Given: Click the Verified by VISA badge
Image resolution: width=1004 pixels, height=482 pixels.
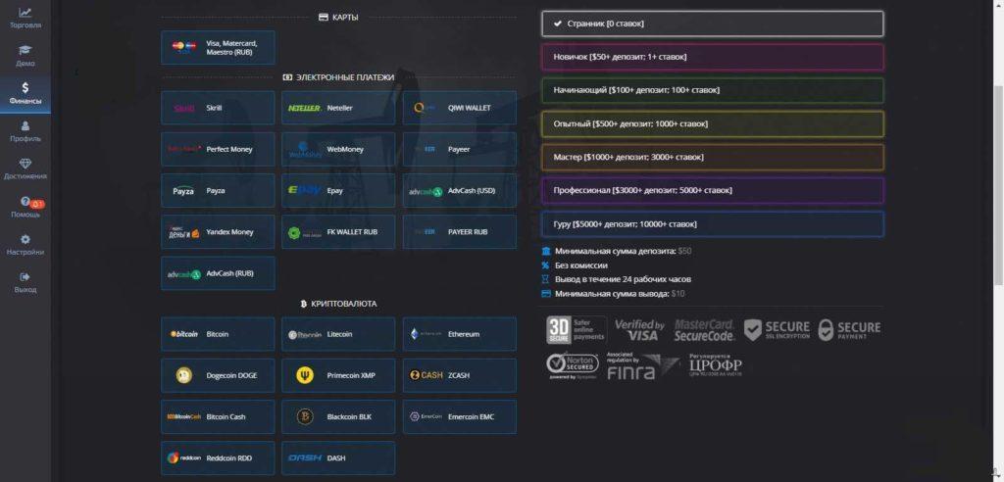Looking at the screenshot, I should pyautogui.click(x=638, y=330).
